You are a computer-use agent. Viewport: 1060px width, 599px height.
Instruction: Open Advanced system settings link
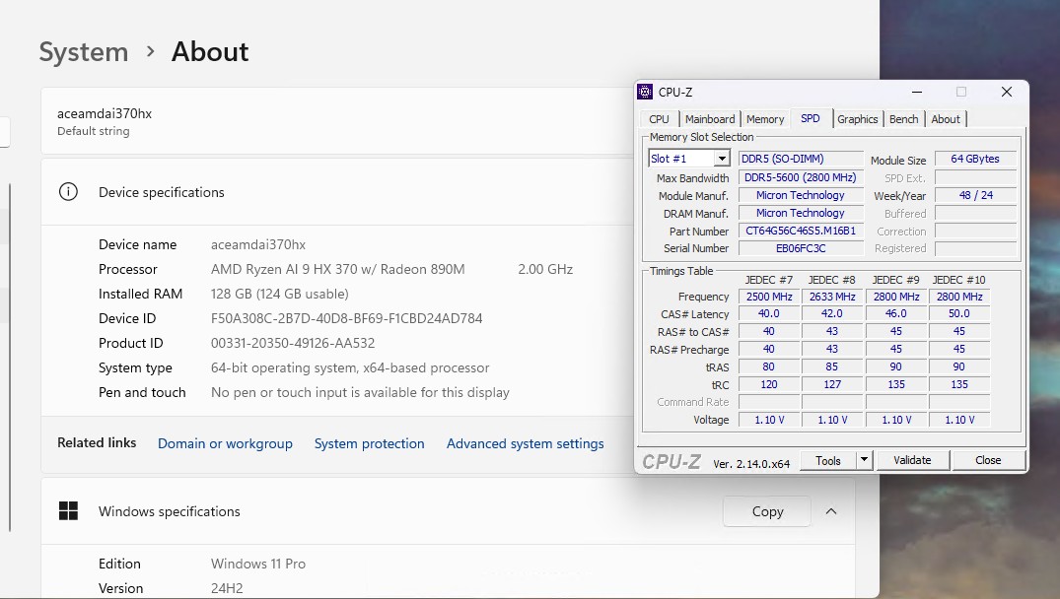pos(525,443)
